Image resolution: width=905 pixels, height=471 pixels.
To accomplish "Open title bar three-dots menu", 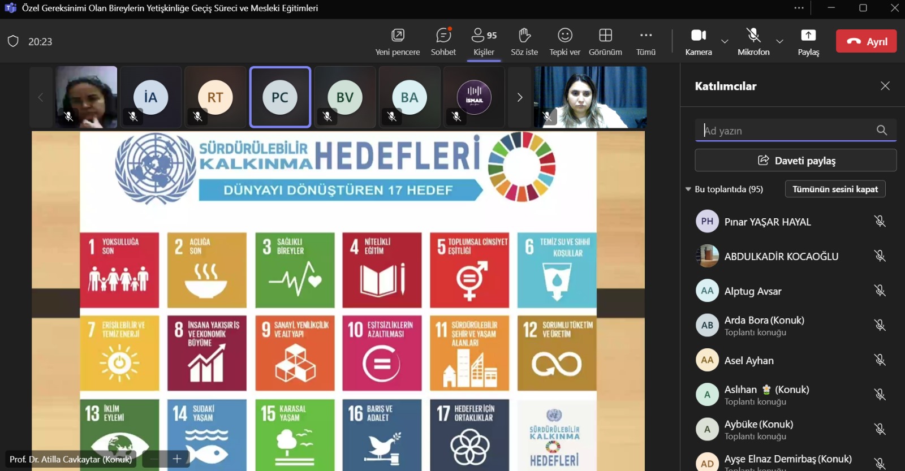I will 799,8.
